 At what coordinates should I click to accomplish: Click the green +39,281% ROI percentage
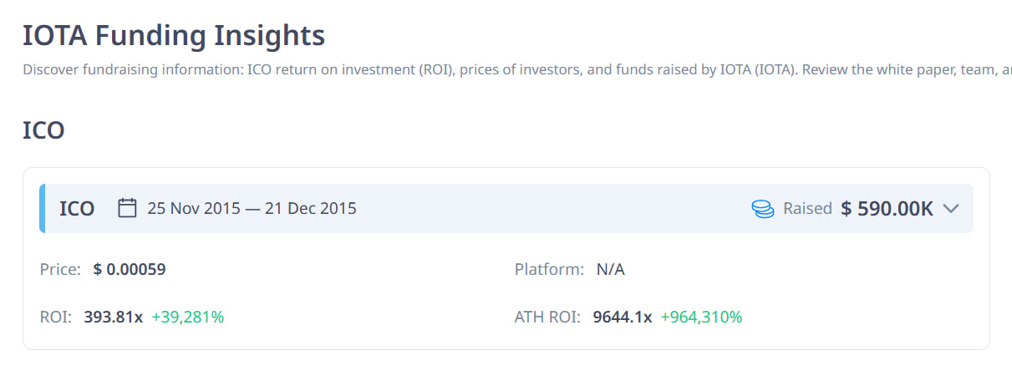click(188, 318)
